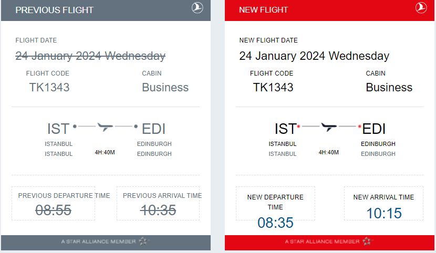Click red destination dot beside new EDI
Screen dimensions: 436x253
pos(360,127)
